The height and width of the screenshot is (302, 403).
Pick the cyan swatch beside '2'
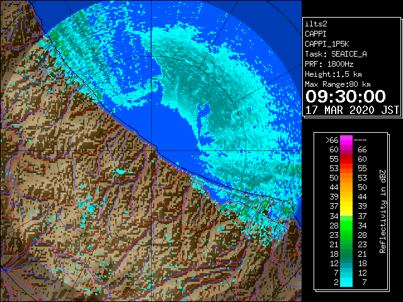point(346,282)
